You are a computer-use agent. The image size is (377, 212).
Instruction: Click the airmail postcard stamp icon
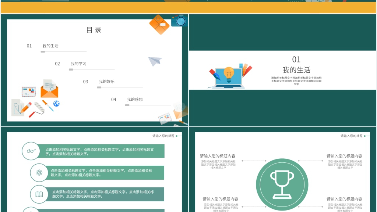click(29, 91)
